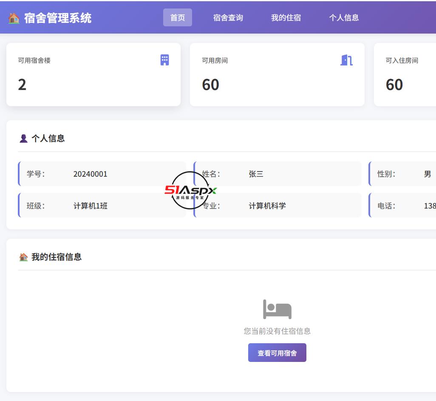Click the 学号 label

click(x=36, y=174)
